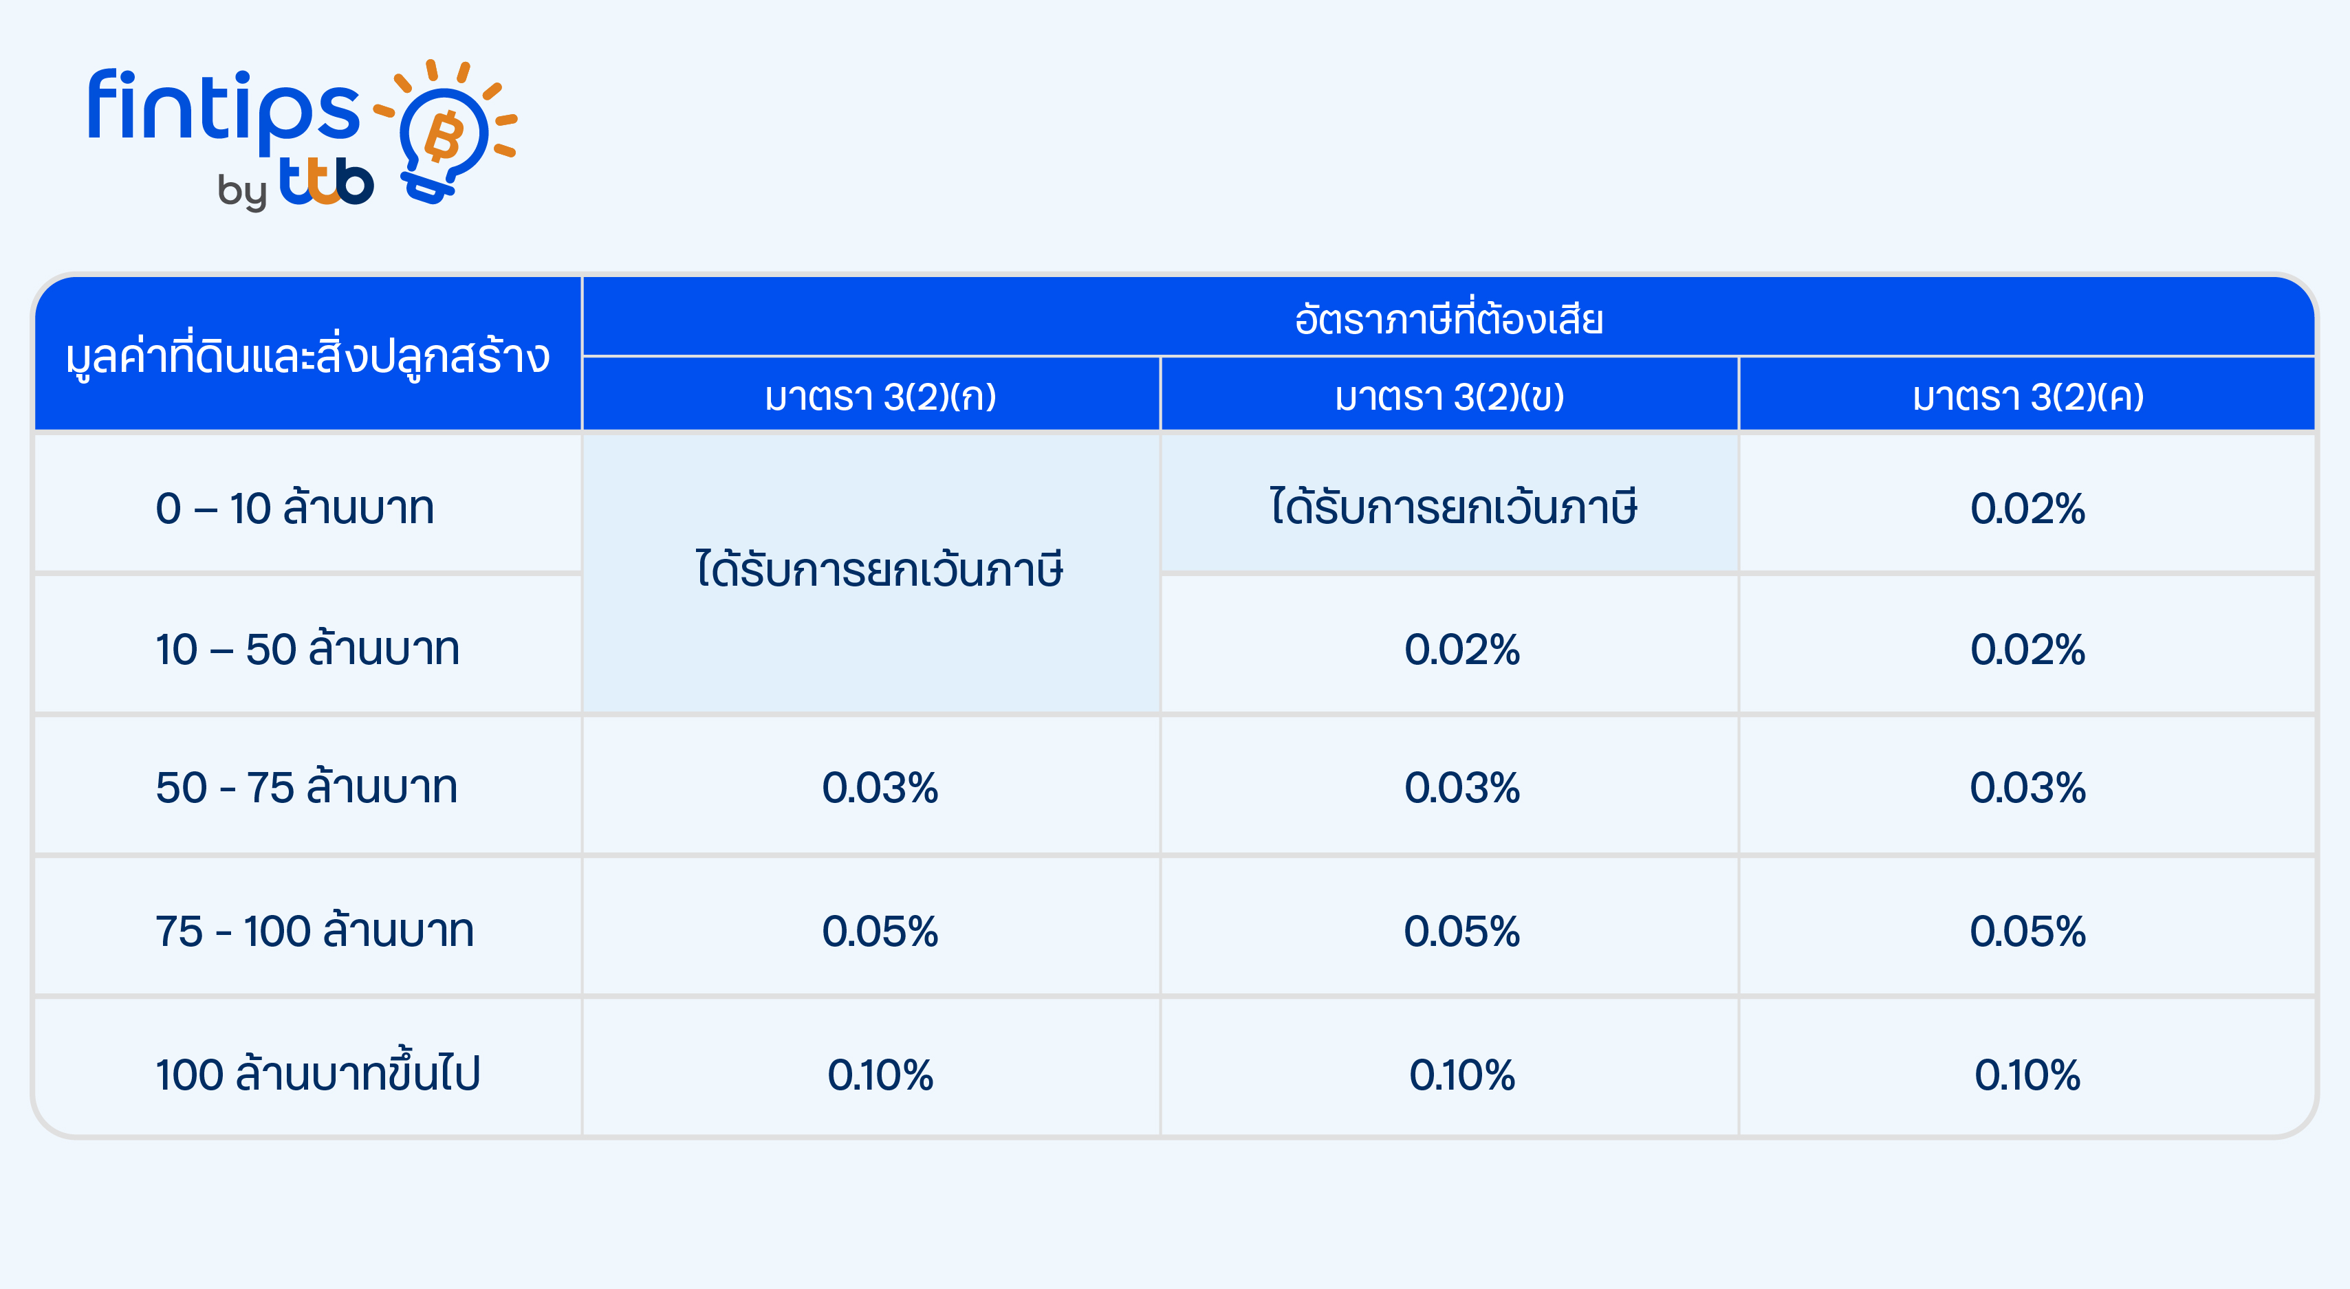
Task: Click the 0 – 10 ล้านบาท row label
Action: tap(294, 508)
